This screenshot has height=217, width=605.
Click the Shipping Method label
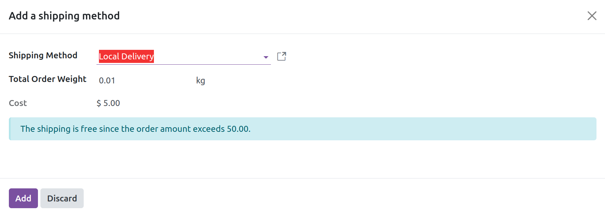(43, 55)
